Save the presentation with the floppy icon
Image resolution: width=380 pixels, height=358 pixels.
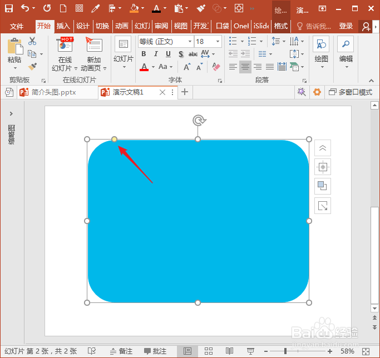[x=9, y=8]
